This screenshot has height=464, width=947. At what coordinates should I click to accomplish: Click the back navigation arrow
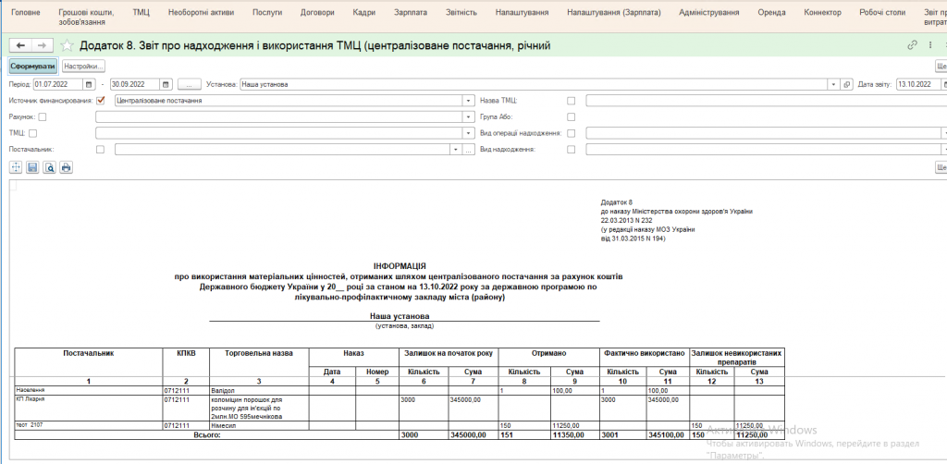point(20,45)
